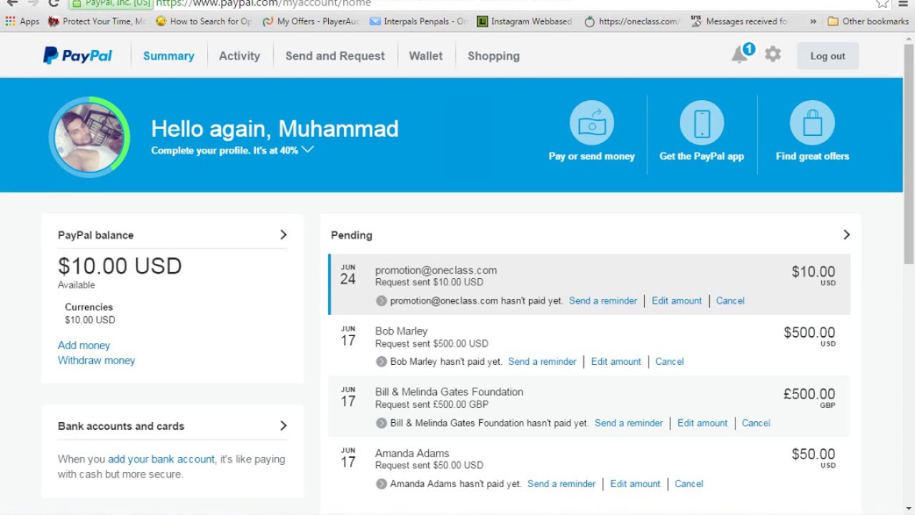Switch to the Wallet tab
915x515 pixels.
tap(425, 56)
